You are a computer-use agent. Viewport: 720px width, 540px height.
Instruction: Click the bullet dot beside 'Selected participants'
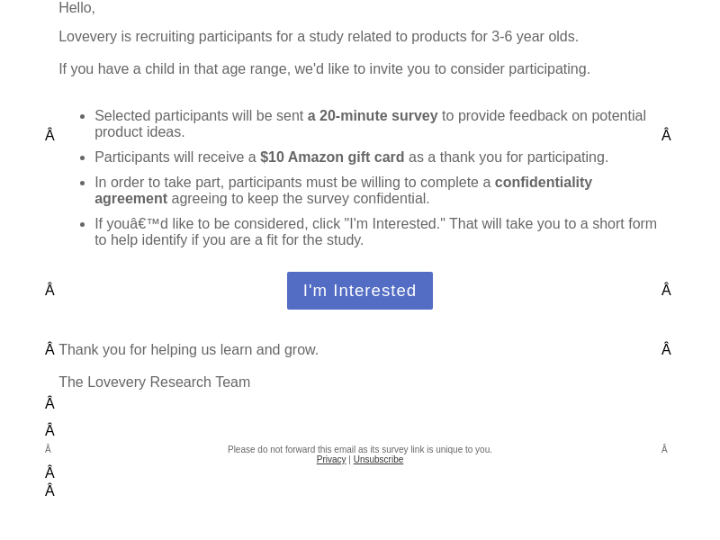pyautogui.click(x=83, y=117)
